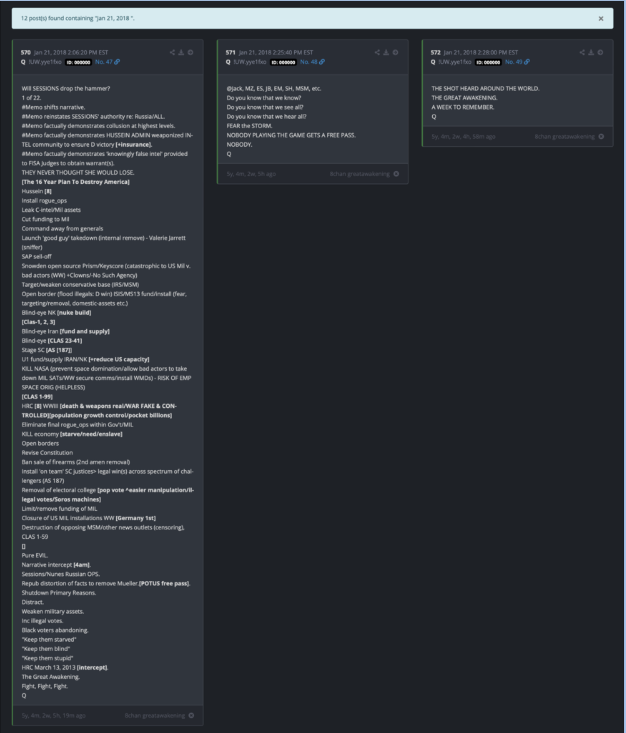Click the line 'HRC March 13, 2013 [intercept].'
Viewport: 626px width, 733px height.
click(65, 667)
